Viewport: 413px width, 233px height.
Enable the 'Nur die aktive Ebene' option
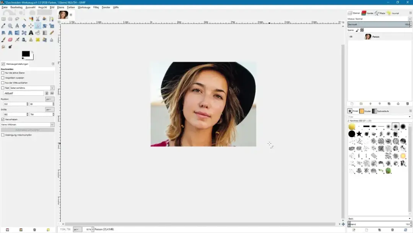pos(3,72)
